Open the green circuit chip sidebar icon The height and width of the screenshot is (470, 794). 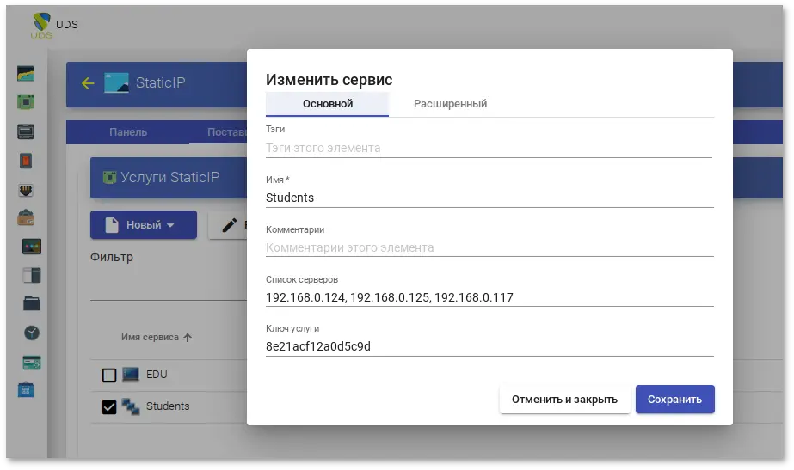(x=26, y=102)
